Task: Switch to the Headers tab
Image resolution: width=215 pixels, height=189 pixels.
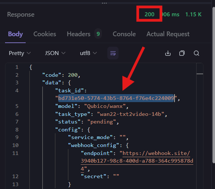Action: [x=78, y=34]
